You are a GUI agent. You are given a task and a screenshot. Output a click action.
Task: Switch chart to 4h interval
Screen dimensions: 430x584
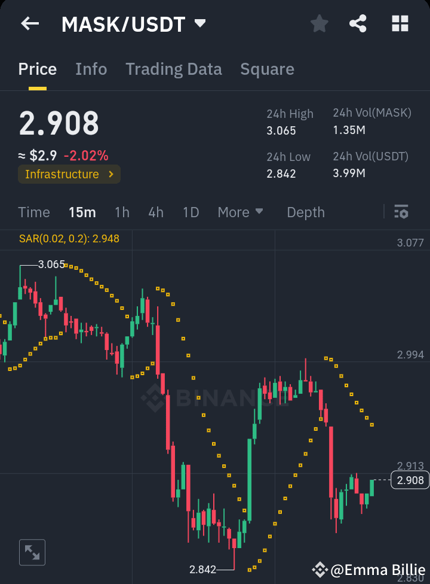(155, 212)
